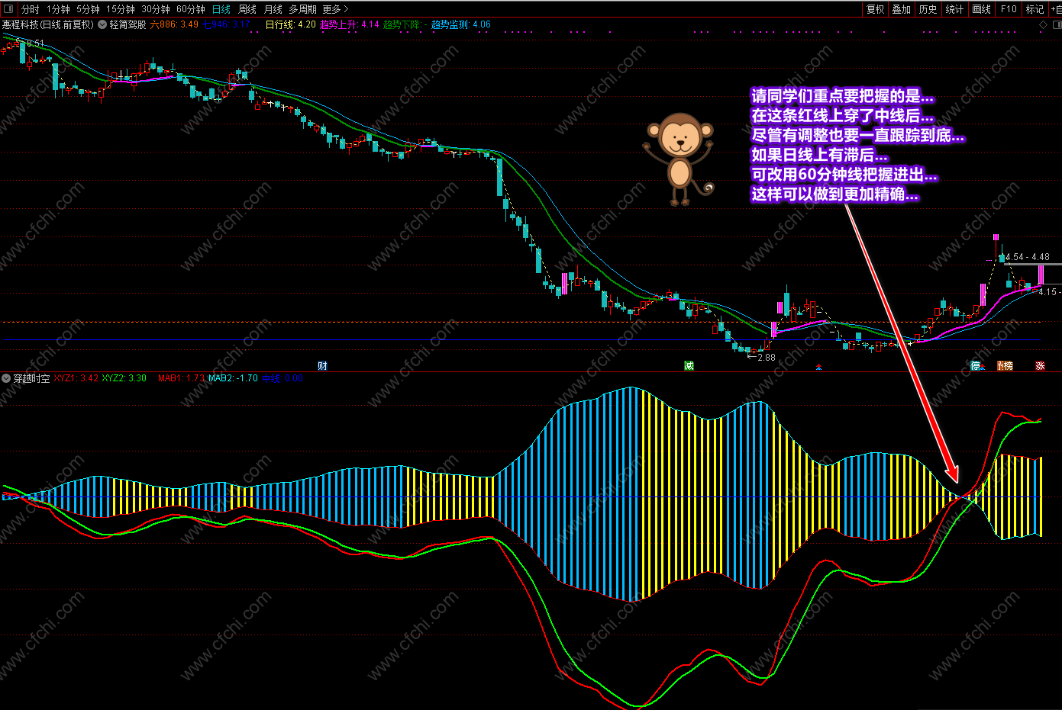Click the 趋势上升: 4.14 indicator label
Screen dimensions: 1062x710
click(350, 24)
